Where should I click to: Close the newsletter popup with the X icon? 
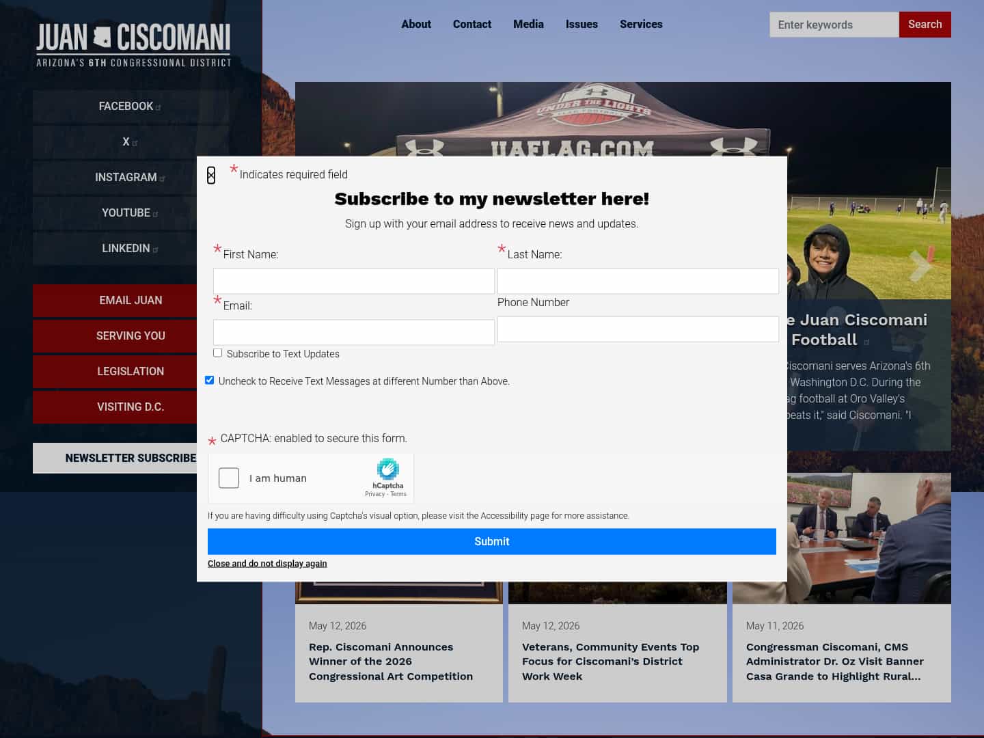[211, 176]
